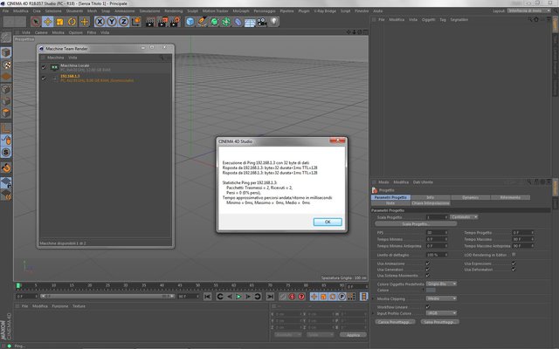Uncheck the Macchina Locale machine checkbox
This screenshot has height=349, width=559.
tap(44, 67)
